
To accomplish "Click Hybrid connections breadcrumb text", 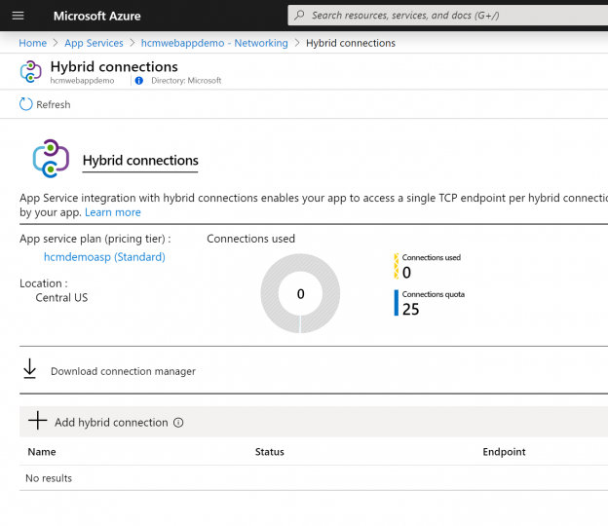I will (351, 43).
